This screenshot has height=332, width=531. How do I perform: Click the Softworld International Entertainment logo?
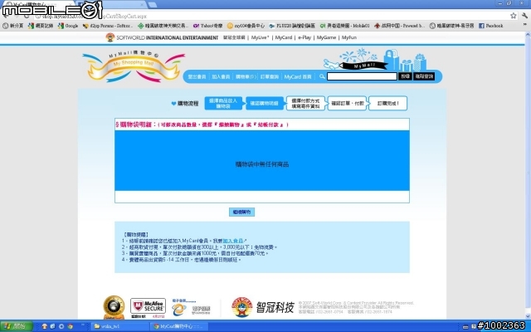[162, 37]
